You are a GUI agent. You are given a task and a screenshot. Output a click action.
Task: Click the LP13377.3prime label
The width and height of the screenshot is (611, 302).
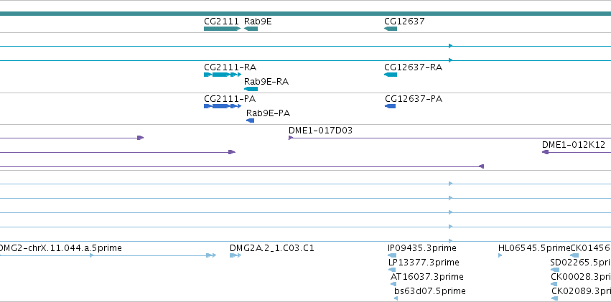424,263
